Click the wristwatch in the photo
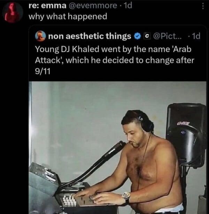 (x=126, y=198)
